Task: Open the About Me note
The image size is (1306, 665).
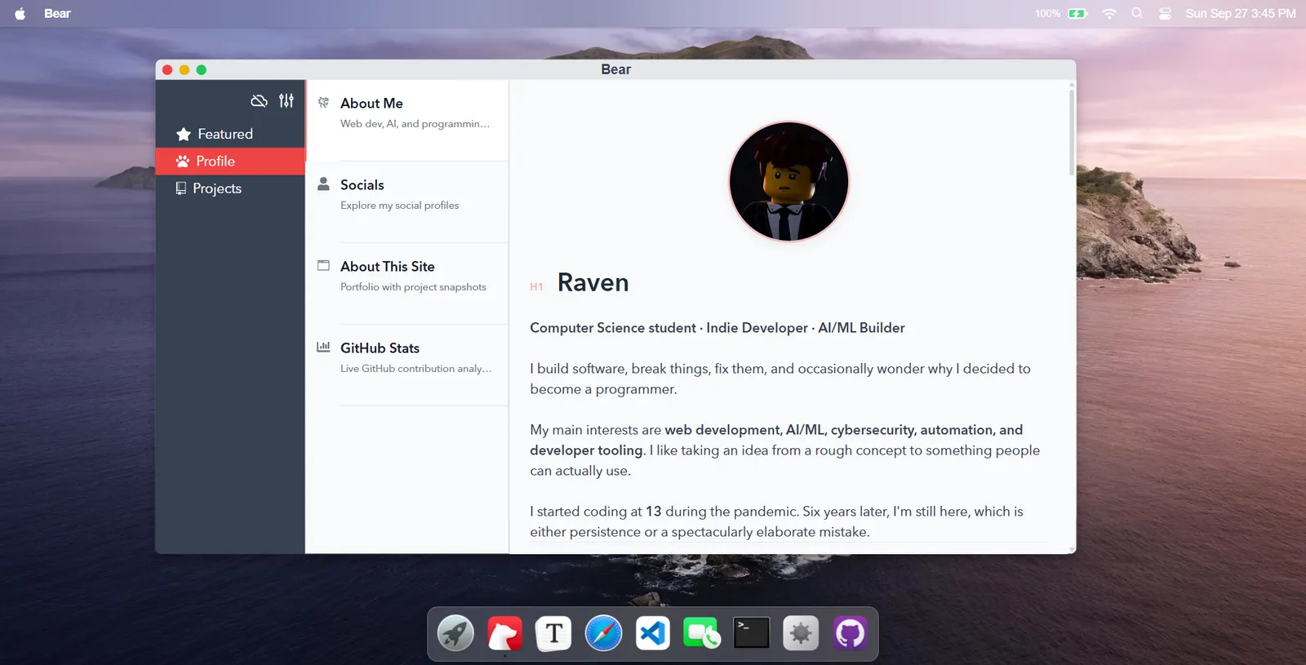Action: (407, 120)
